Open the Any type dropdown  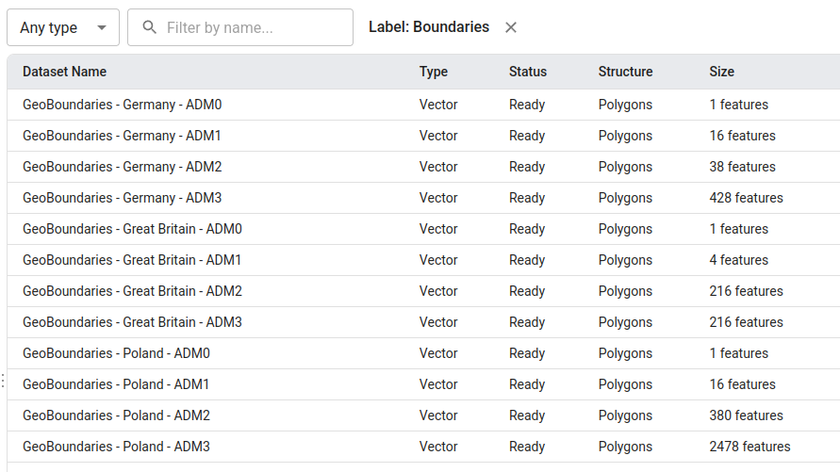pyautogui.click(x=62, y=27)
